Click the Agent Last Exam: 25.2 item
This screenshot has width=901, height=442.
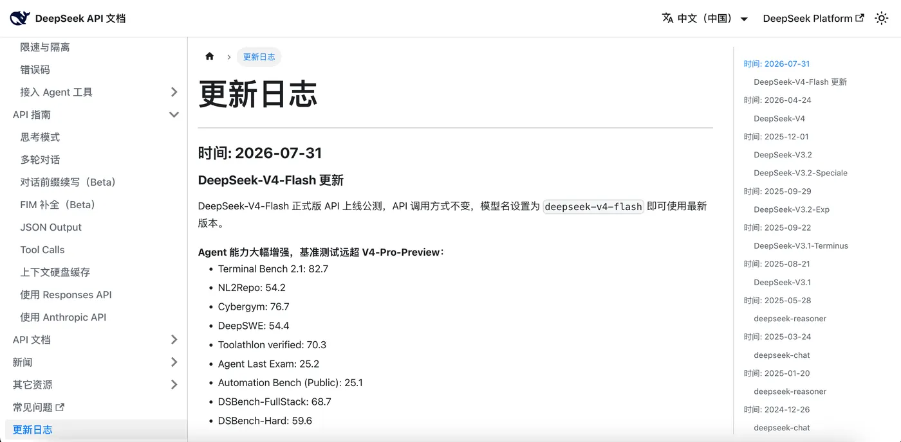click(268, 364)
